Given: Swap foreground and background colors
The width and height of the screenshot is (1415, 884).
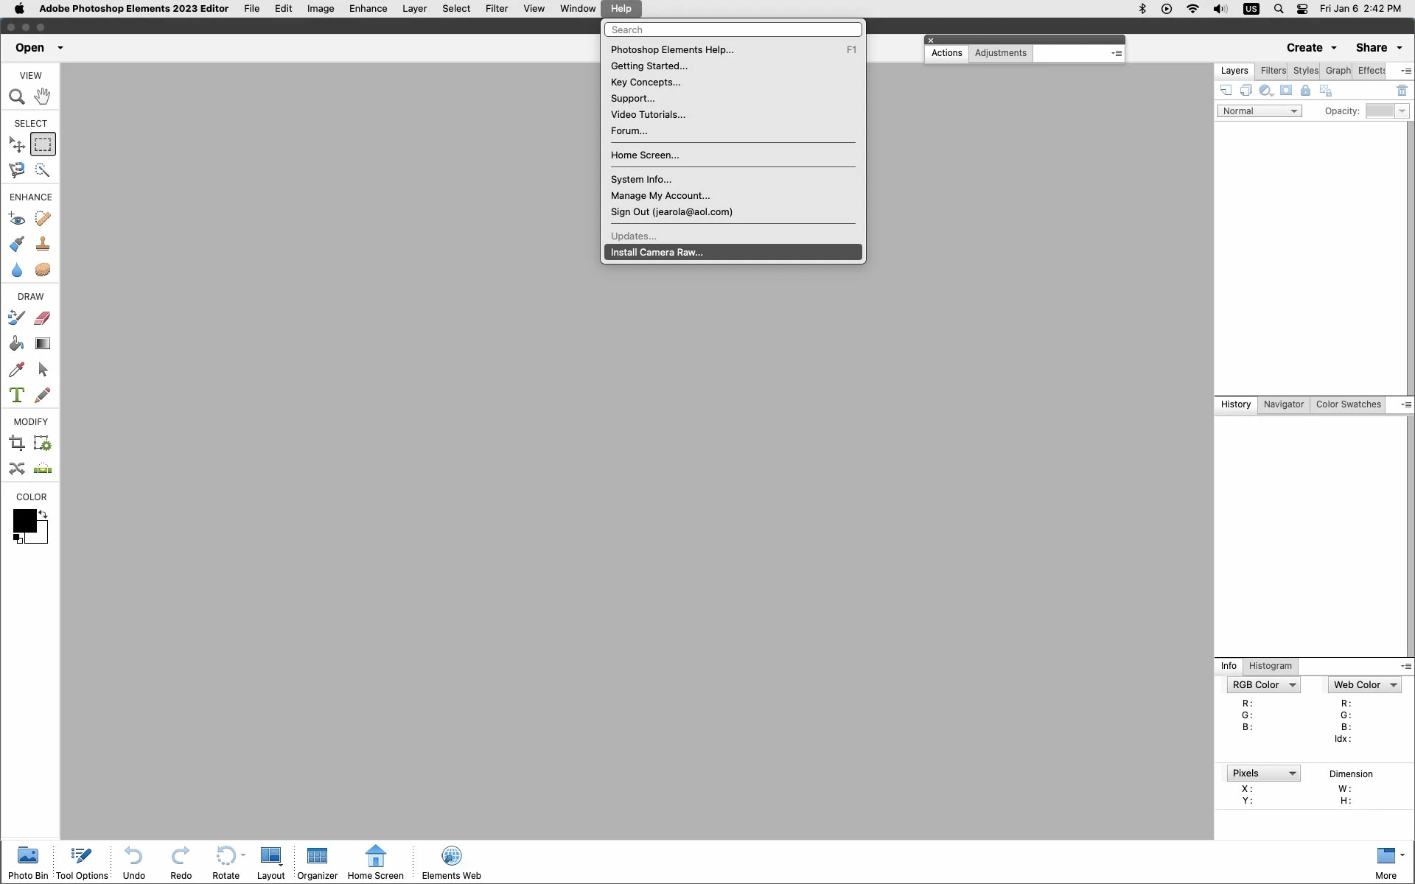Looking at the screenshot, I should (43, 514).
